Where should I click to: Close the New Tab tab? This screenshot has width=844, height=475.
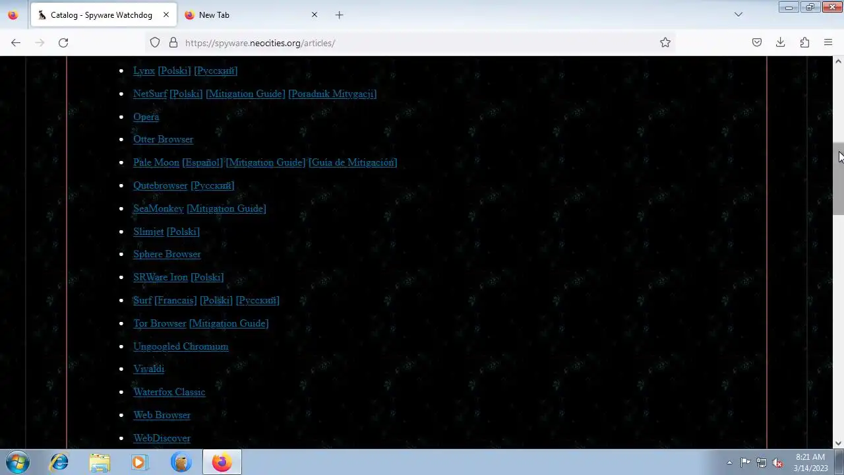pyautogui.click(x=315, y=15)
